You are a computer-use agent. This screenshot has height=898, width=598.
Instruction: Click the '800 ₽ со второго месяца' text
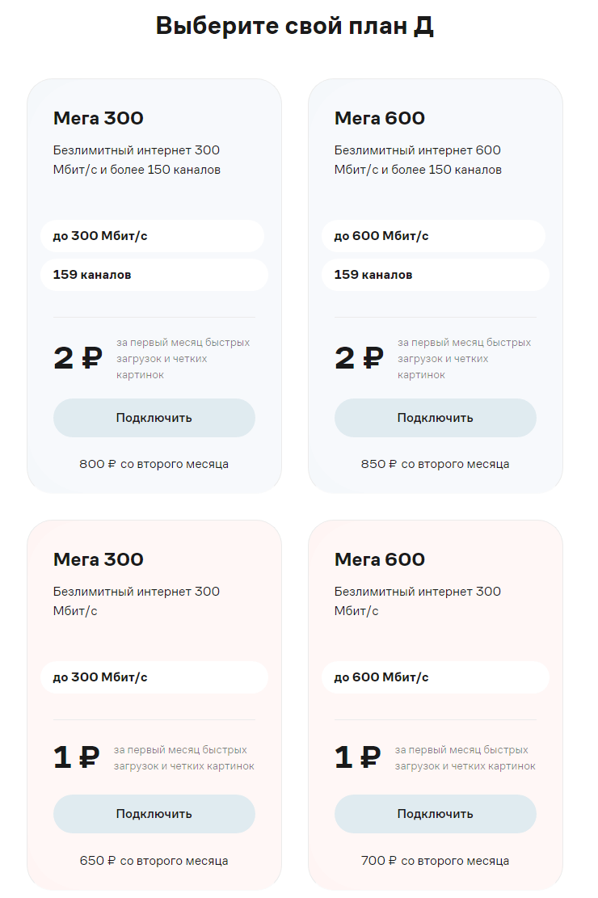click(154, 465)
